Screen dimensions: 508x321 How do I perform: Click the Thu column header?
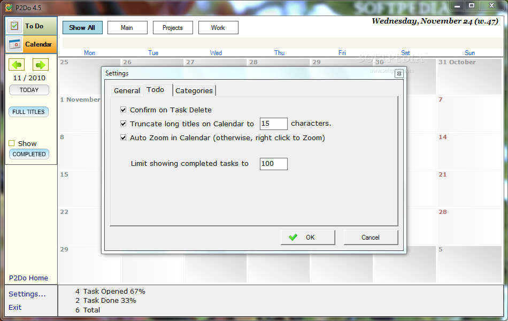tap(279, 53)
